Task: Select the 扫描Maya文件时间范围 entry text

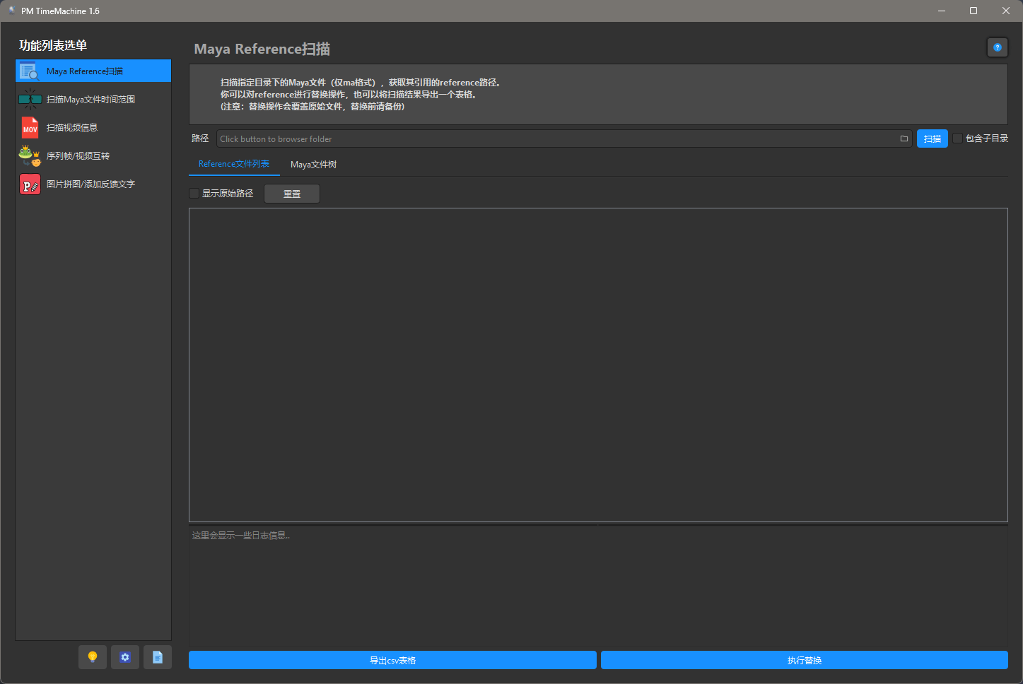Action: click(x=90, y=100)
